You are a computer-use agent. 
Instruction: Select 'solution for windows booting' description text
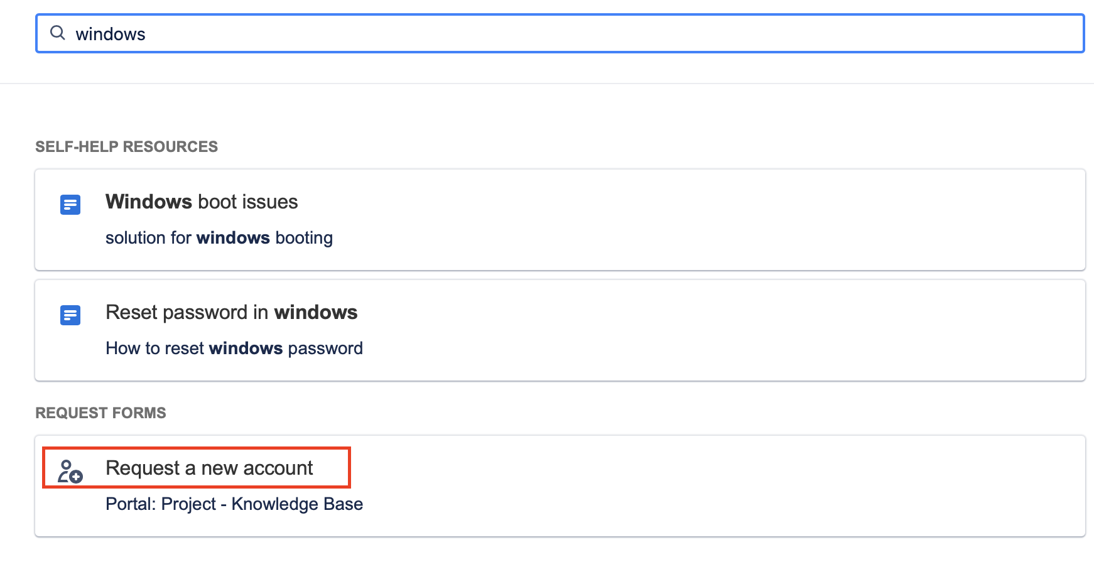219,238
